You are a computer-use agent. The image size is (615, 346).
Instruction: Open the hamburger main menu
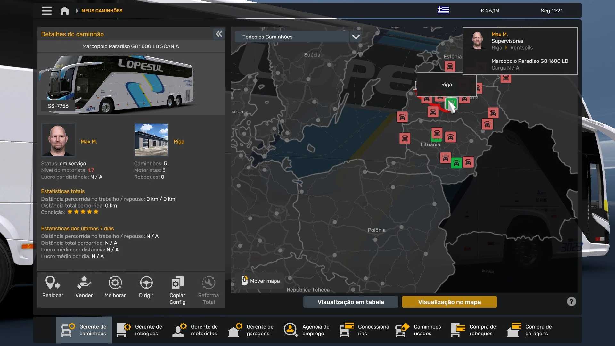46,11
